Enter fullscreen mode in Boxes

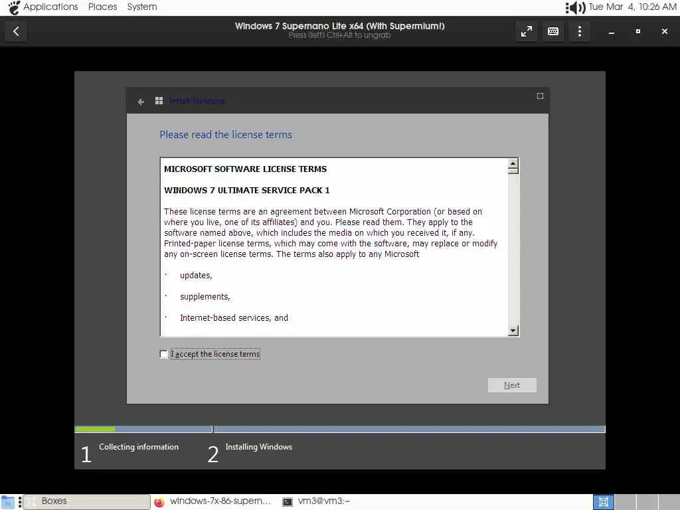(x=527, y=31)
